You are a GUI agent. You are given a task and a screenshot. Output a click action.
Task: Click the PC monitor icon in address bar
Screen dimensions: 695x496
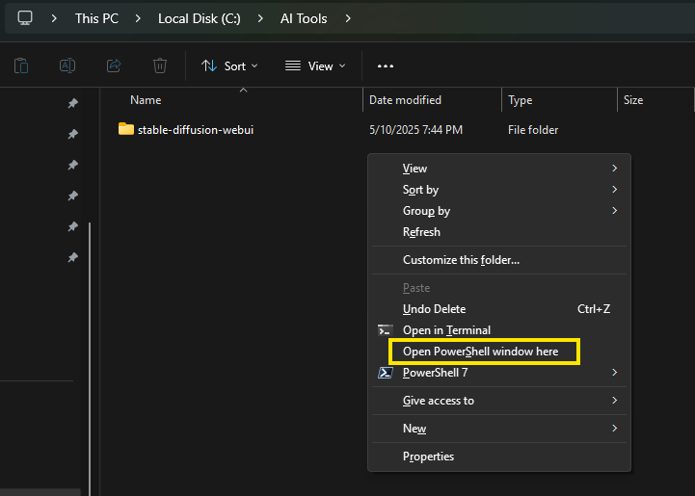[25, 18]
